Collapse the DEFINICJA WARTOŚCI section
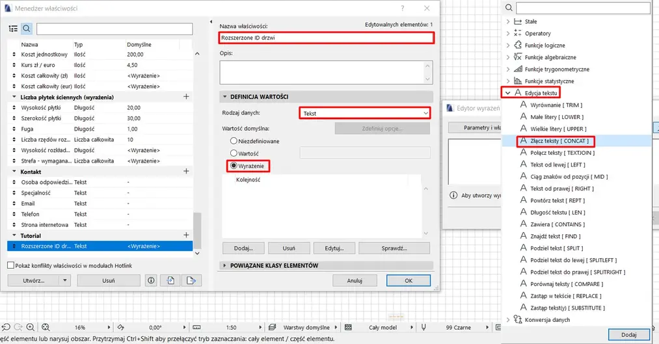The image size is (659, 344). (x=225, y=97)
